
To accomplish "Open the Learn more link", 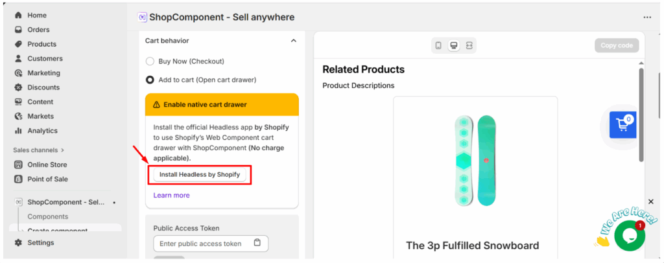I will [171, 195].
